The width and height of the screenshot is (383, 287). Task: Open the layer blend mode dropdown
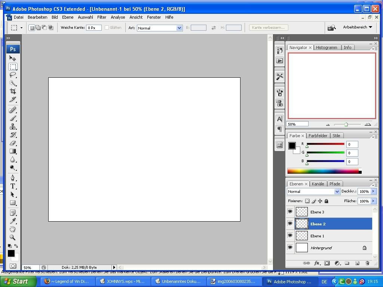click(x=313, y=192)
